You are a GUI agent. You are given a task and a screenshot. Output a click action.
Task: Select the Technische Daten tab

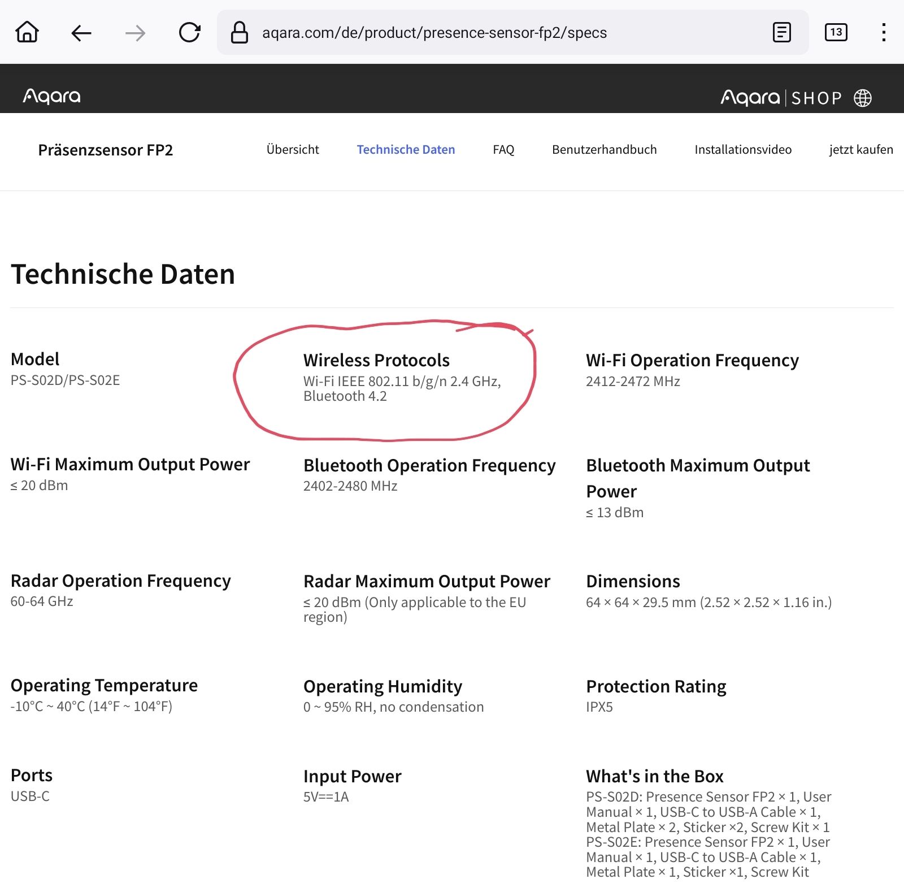406,149
